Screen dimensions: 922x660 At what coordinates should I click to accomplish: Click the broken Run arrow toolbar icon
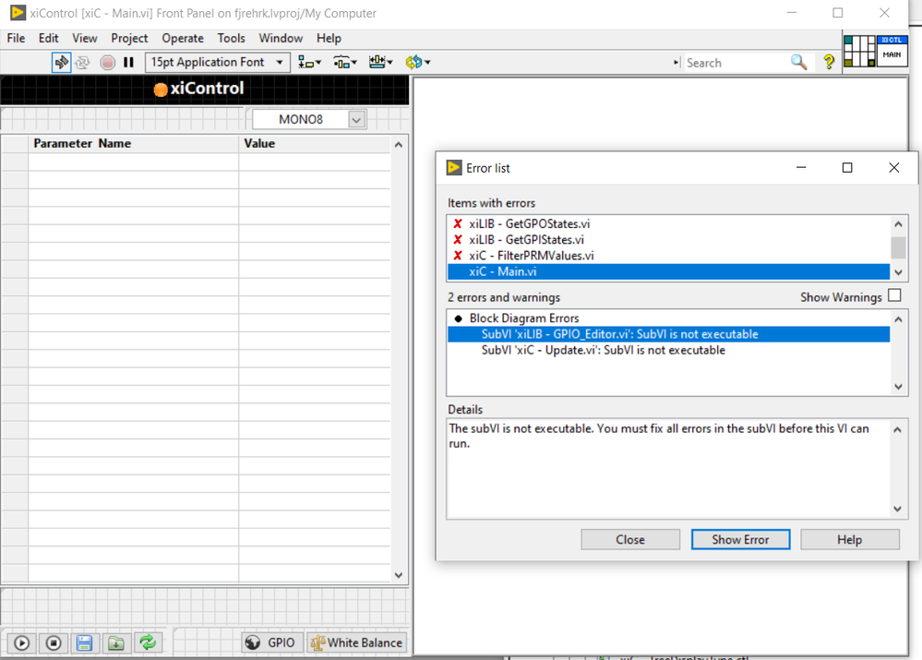(61, 62)
